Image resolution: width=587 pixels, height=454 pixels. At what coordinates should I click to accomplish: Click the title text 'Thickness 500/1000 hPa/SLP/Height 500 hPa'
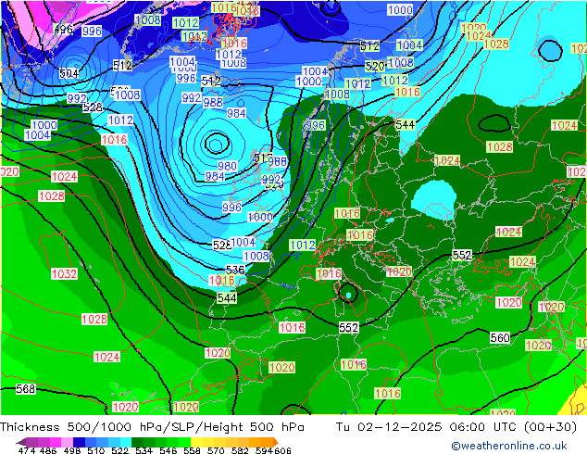coord(152,427)
